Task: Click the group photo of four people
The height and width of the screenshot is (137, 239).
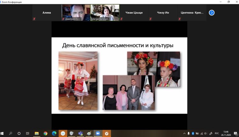Action: pyautogui.click(x=129, y=92)
